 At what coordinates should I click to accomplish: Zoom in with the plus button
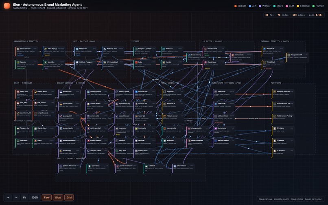[x=8, y=197]
